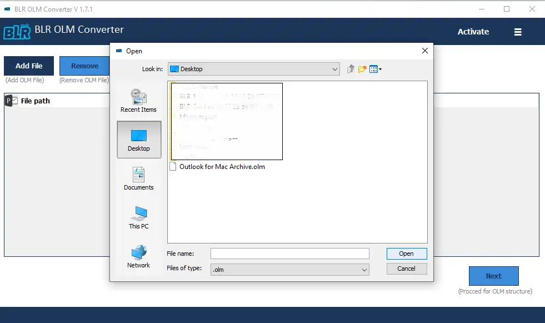Screen dimensions: 545x323
Task: Select the This PC sidebar icon
Action: [138, 217]
